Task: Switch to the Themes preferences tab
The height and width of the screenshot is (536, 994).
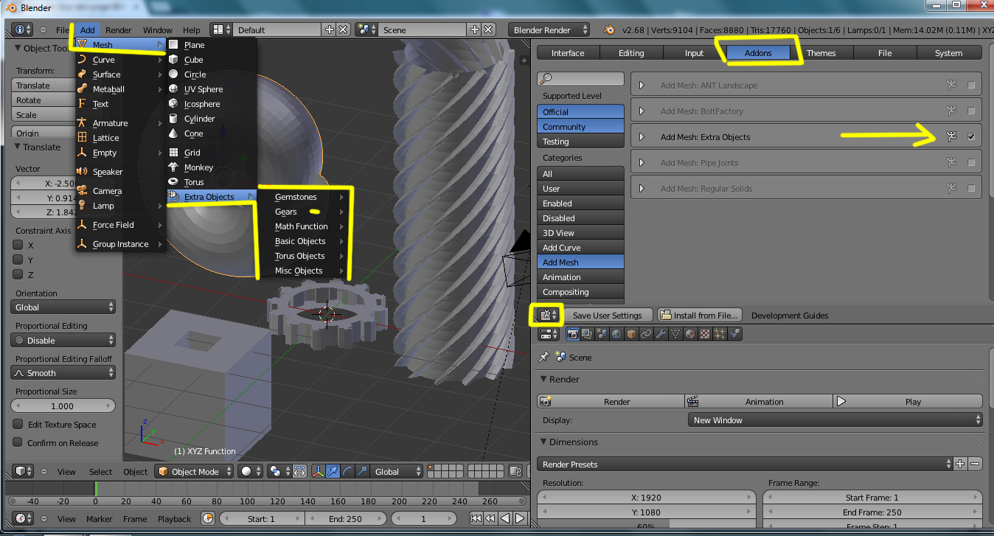Action: pos(821,53)
